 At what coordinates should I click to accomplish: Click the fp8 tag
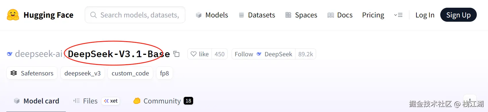[x=164, y=73]
